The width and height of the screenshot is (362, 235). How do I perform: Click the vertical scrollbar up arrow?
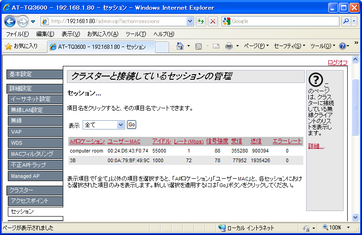[356, 59]
